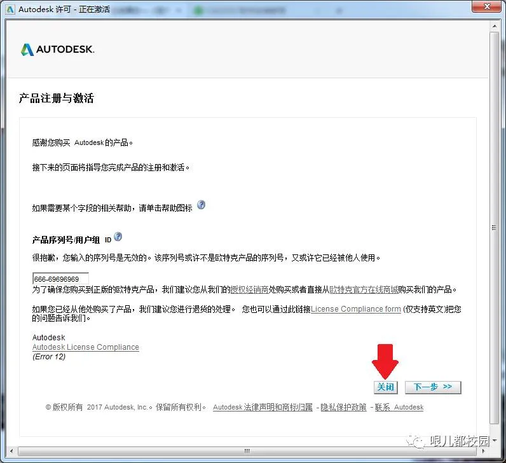Click the Autodesk logo in header
Viewport: 506px width, 463px height.
coord(57,50)
